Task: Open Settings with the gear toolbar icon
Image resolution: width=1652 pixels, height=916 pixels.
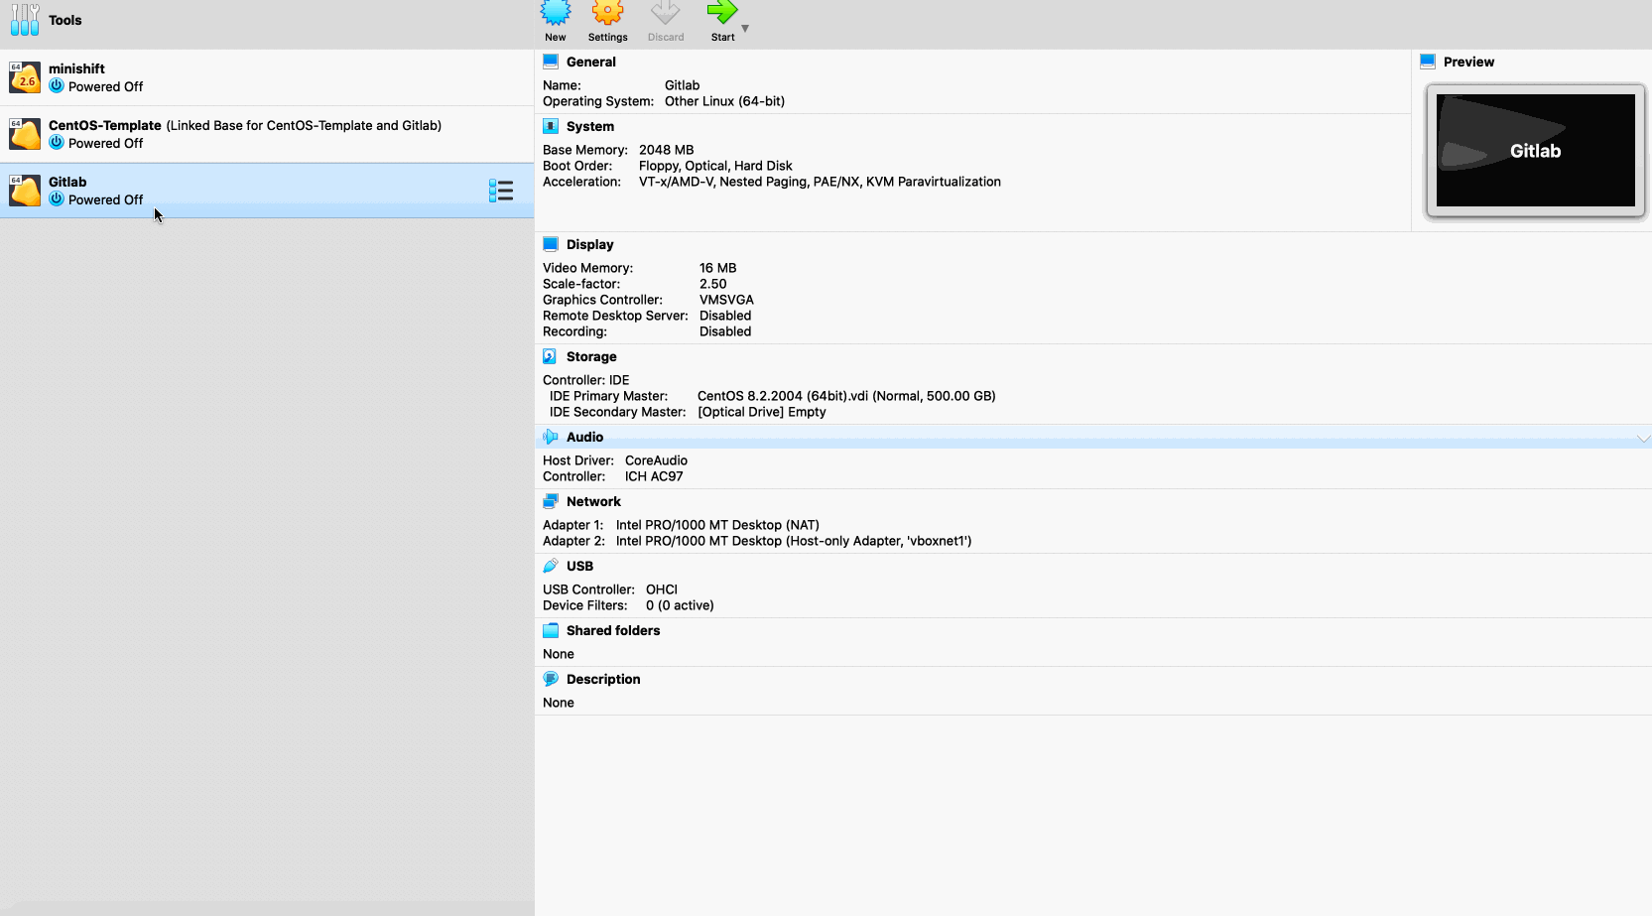Action: (x=607, y=15)
